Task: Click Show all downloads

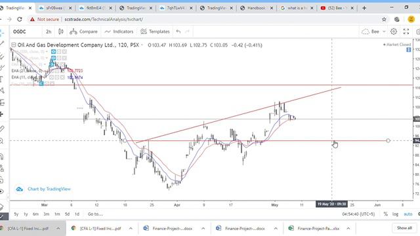Action: tap(404, 228)
